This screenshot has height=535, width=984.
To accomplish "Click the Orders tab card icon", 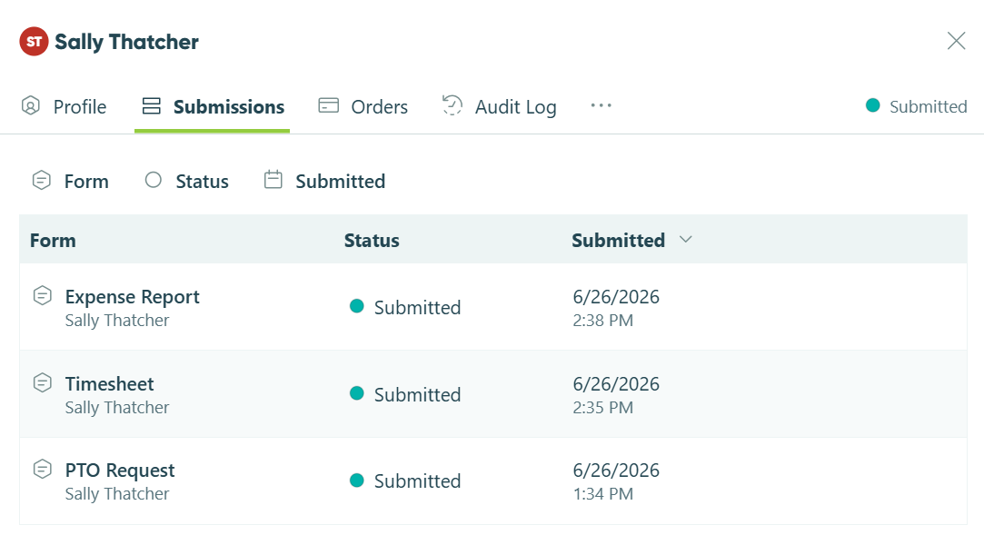I will pos(328,105).
